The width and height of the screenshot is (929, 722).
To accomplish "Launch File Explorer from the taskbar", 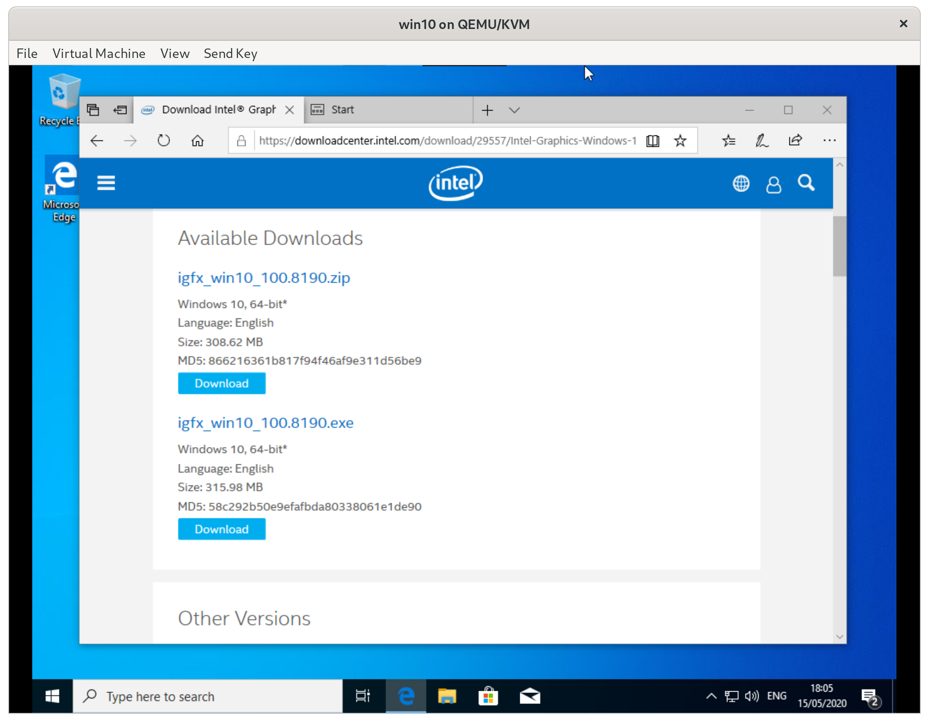I will click(x=447, y=696).
